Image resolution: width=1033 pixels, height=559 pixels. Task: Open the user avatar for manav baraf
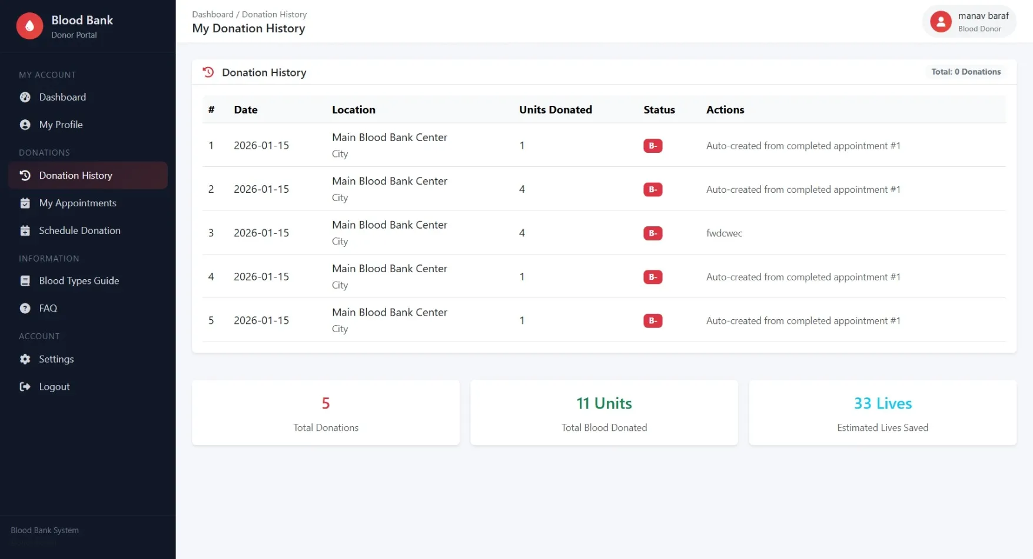(940, 21)
